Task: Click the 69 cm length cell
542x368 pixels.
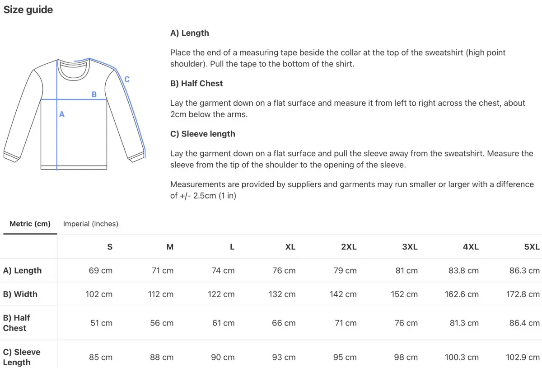Action: click(101, 270)
